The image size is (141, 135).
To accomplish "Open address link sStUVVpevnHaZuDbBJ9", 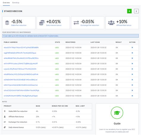I will tap(21, 85).
